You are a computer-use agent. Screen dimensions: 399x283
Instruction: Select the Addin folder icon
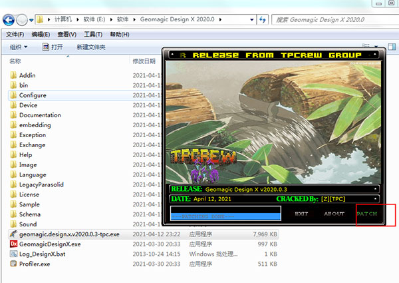[13, 75]
